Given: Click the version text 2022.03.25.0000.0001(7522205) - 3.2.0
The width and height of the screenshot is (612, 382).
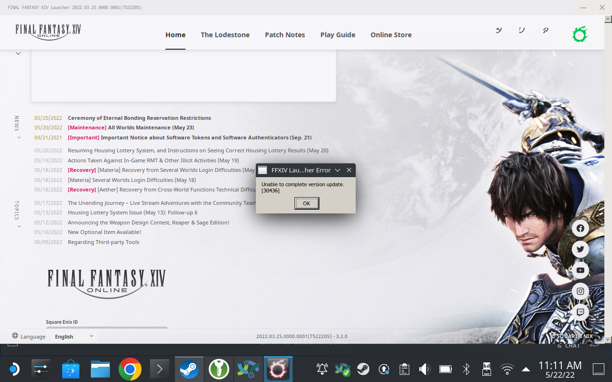Looking at the screenshot, I should [302, 336].
